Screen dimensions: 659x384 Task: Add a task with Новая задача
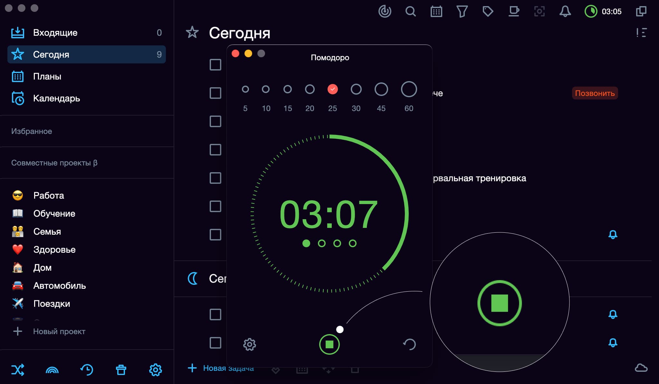(221, 368)
